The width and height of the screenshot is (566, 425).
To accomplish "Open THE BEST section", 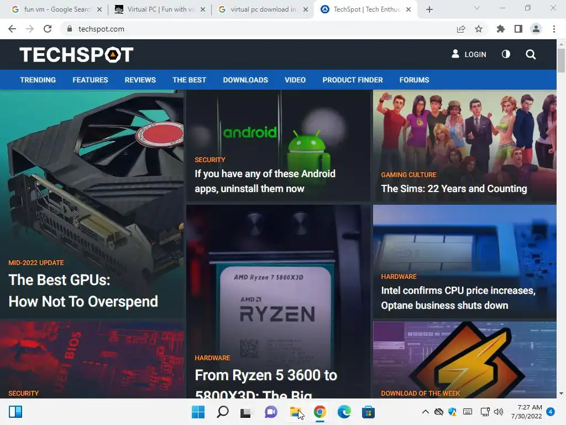I will (189, 80).
